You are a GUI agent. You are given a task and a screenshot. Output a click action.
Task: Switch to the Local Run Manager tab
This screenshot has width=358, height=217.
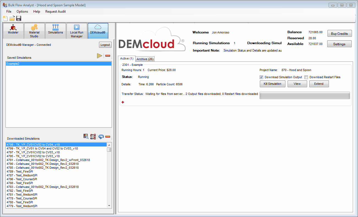[77, 31]
